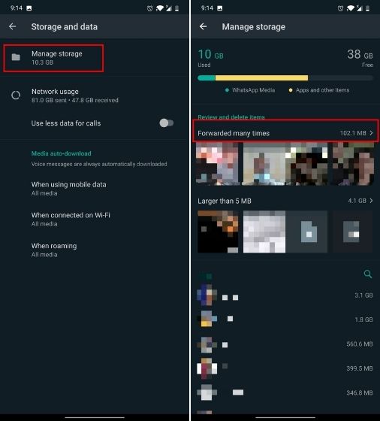
Task: Open When connected on Wi-Fi options
Action: pos(95,219)
